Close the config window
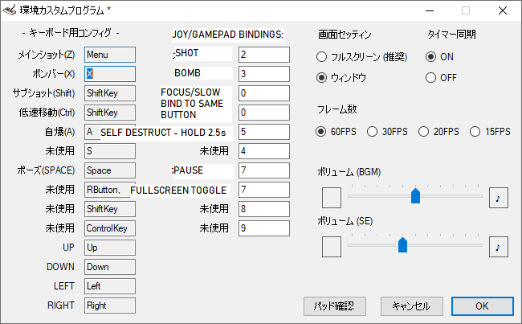 click(x=503, y=10)
